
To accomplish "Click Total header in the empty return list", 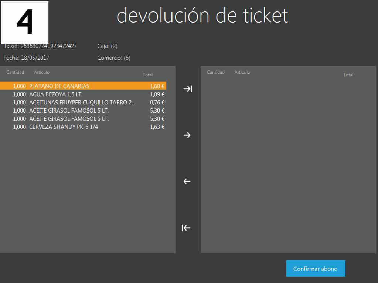I will click(x=348, y=75).
